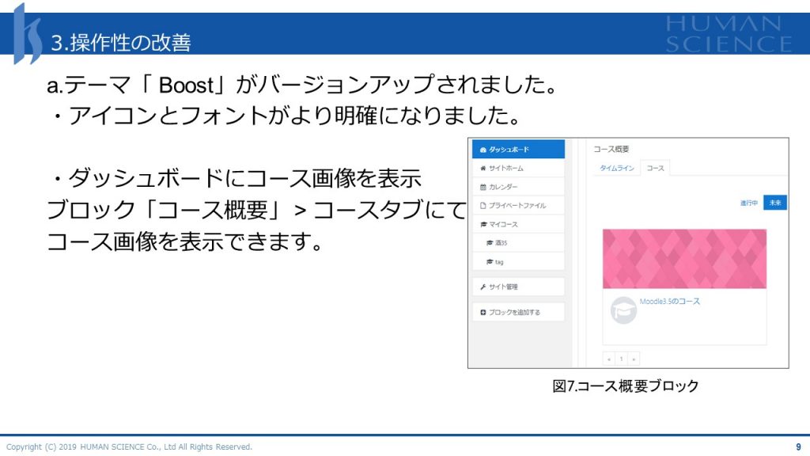Click the コース概要 block heading
This screenshot has height=456, width=810.
point(611,149)
